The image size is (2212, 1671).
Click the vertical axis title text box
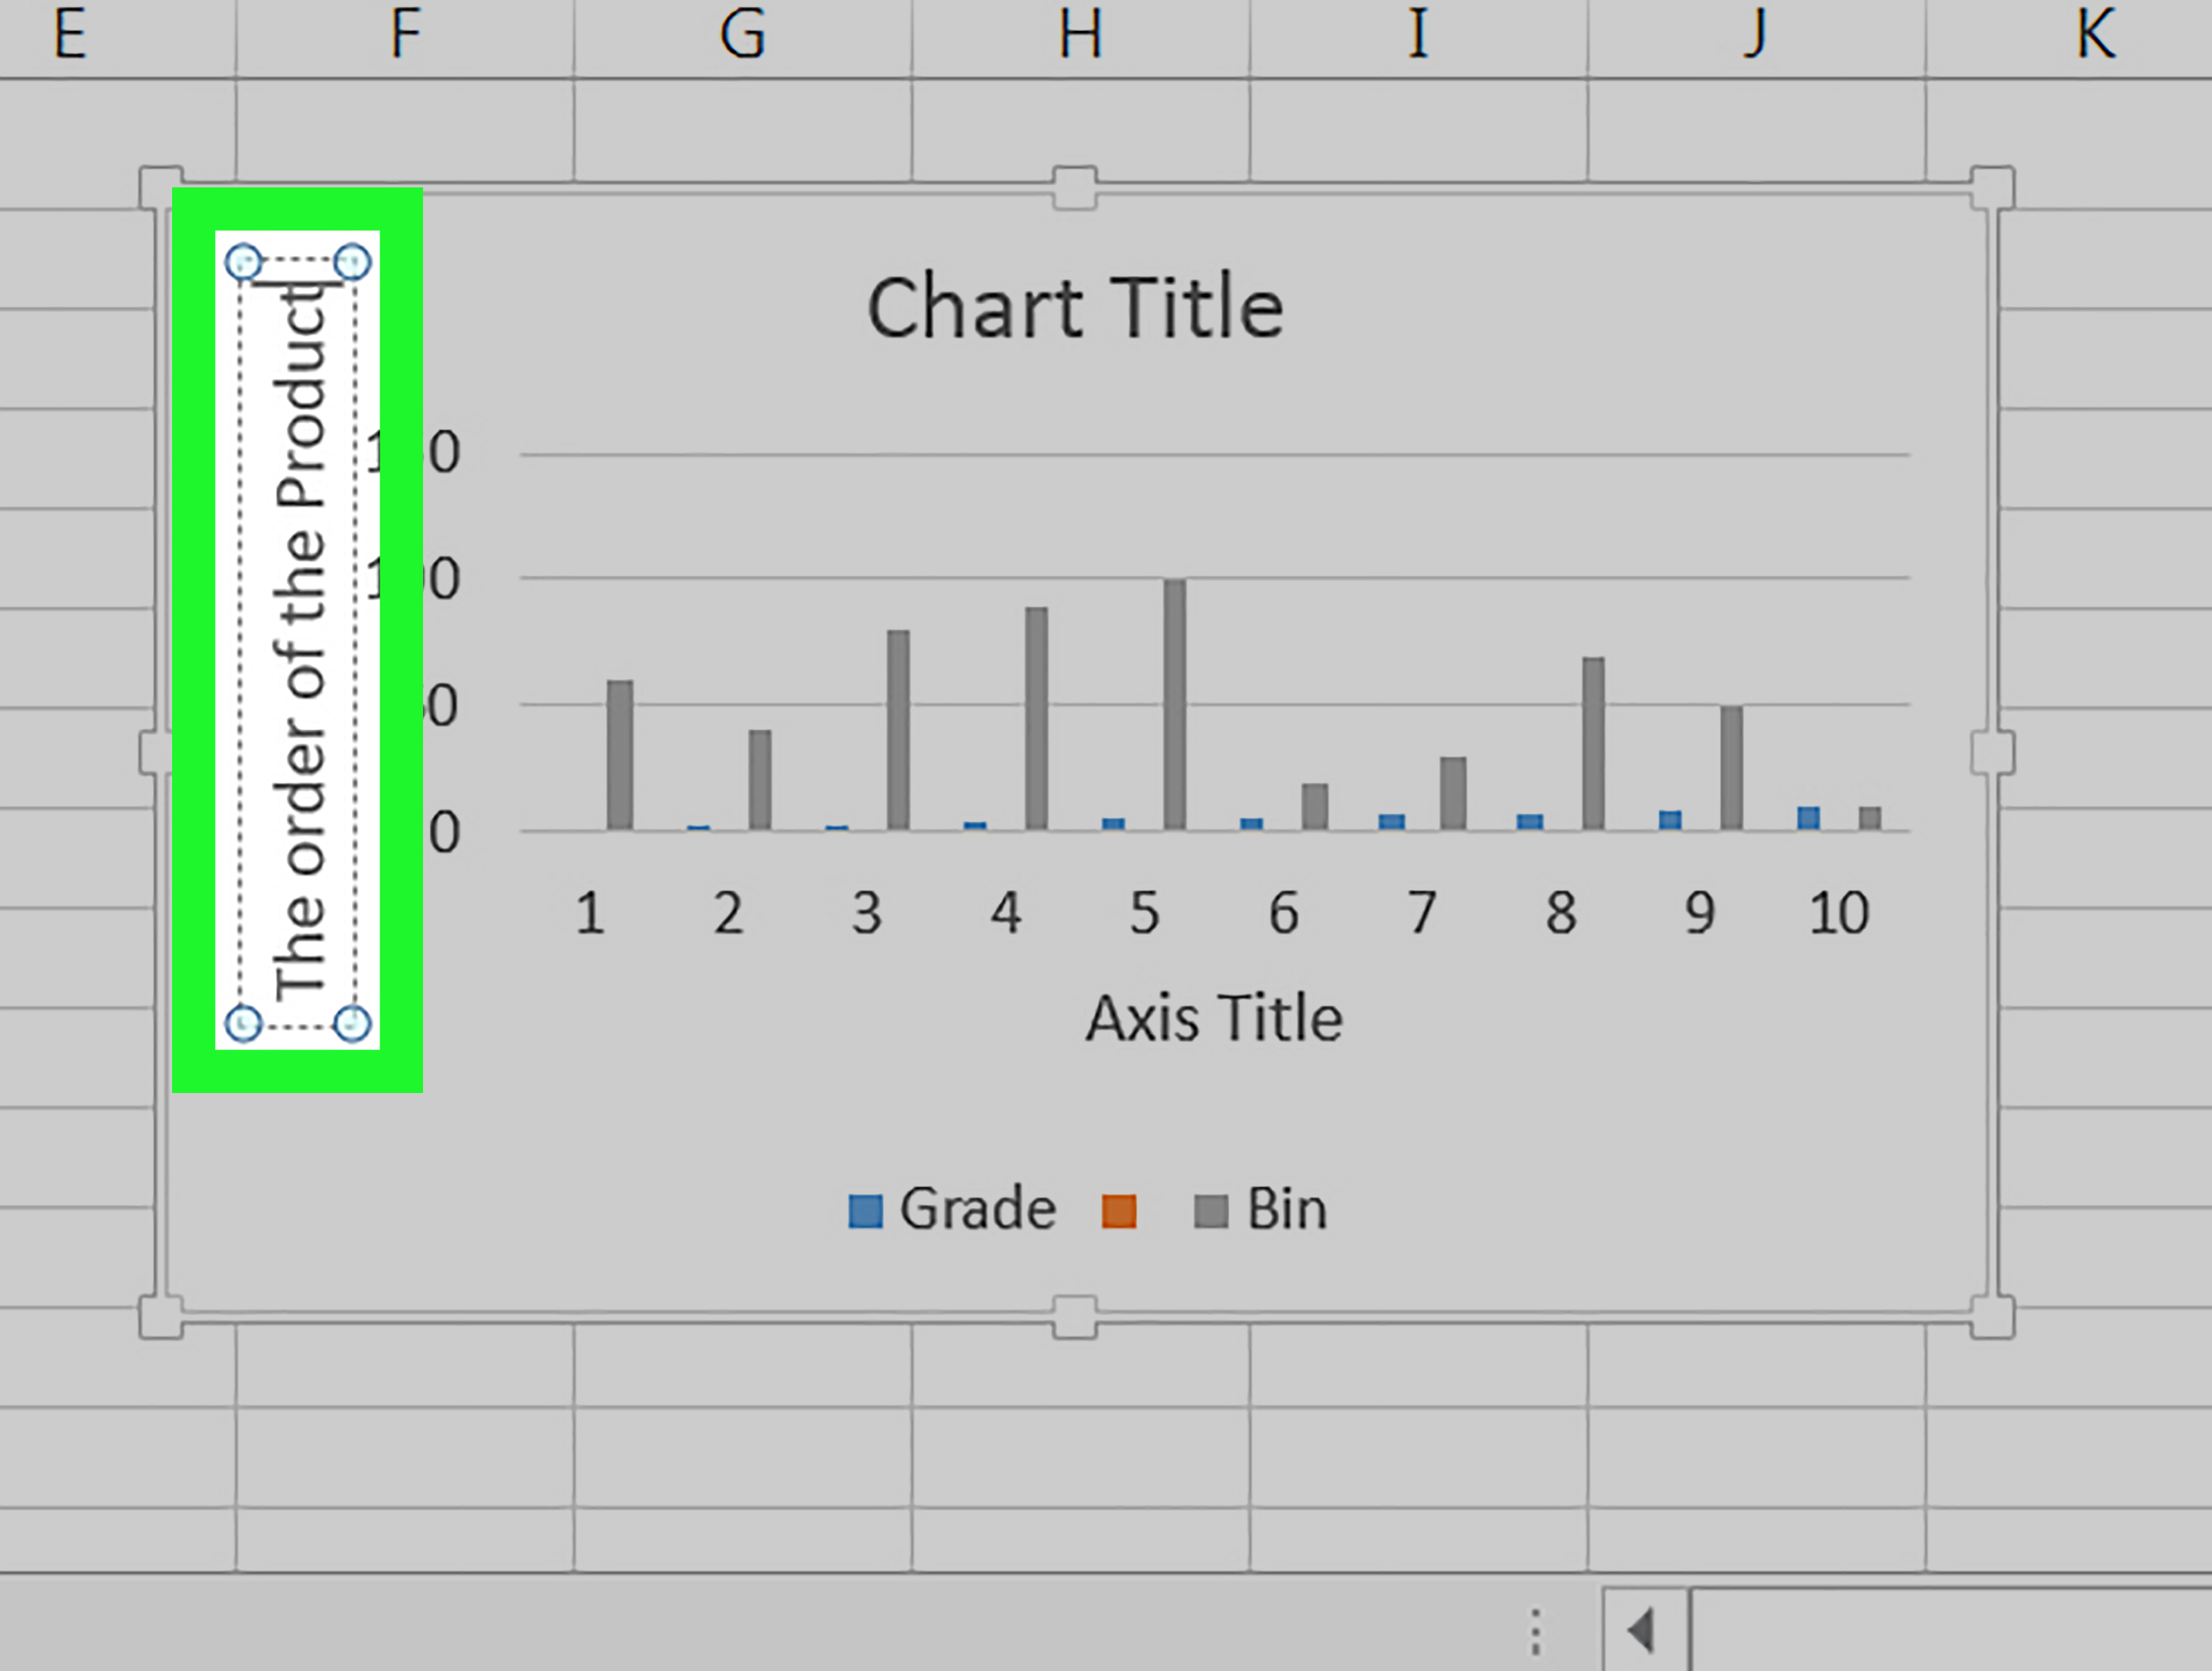(298, 642)
